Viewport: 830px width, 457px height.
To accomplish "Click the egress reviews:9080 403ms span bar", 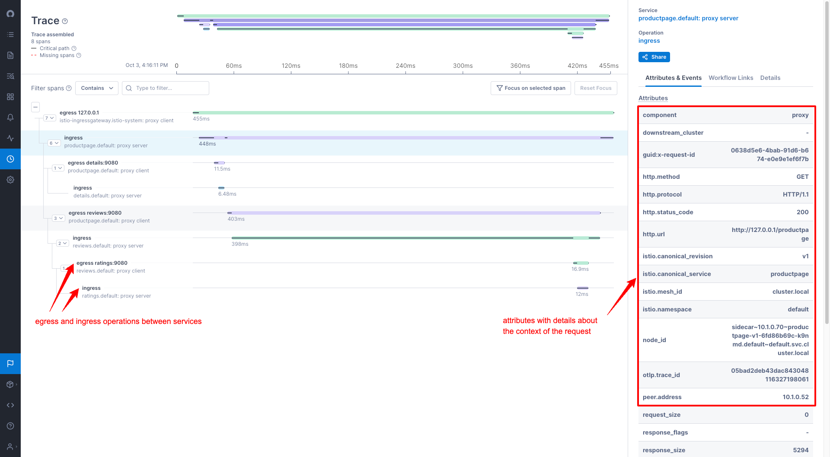I will point(414,213).
